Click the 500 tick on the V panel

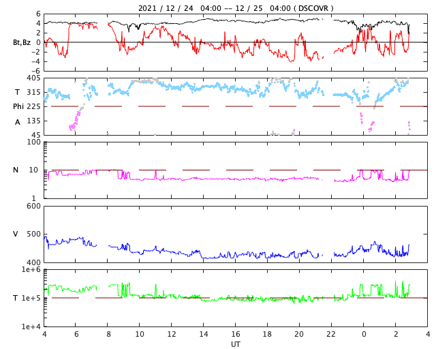pyautogui.click(x=33, y=234)
